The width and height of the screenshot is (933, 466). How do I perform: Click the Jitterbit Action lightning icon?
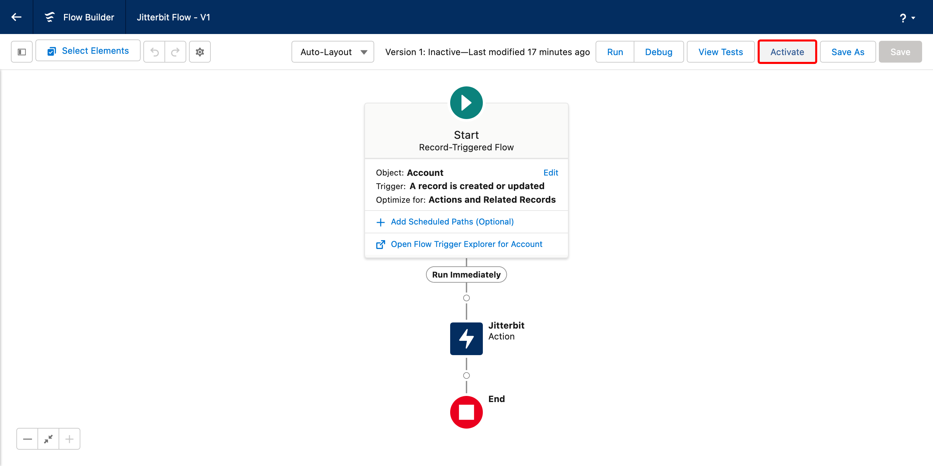466,338
